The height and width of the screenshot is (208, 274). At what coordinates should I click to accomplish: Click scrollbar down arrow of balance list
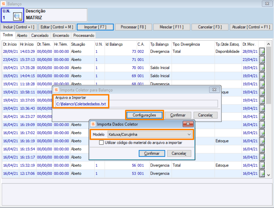269,175
